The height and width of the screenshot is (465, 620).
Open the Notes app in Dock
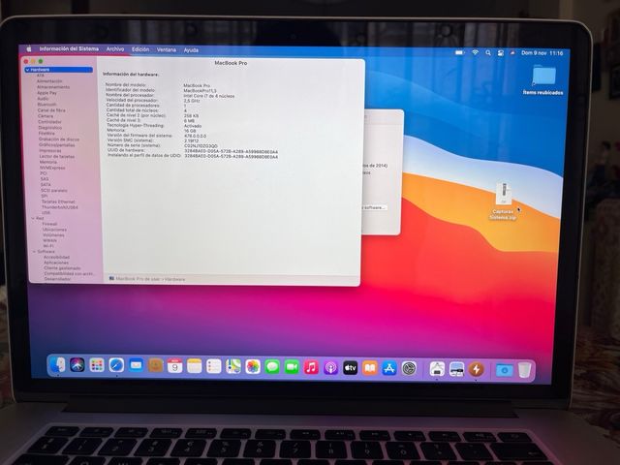point(194,366)
